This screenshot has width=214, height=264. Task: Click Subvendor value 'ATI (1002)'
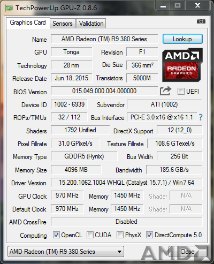tap(164, 104)
